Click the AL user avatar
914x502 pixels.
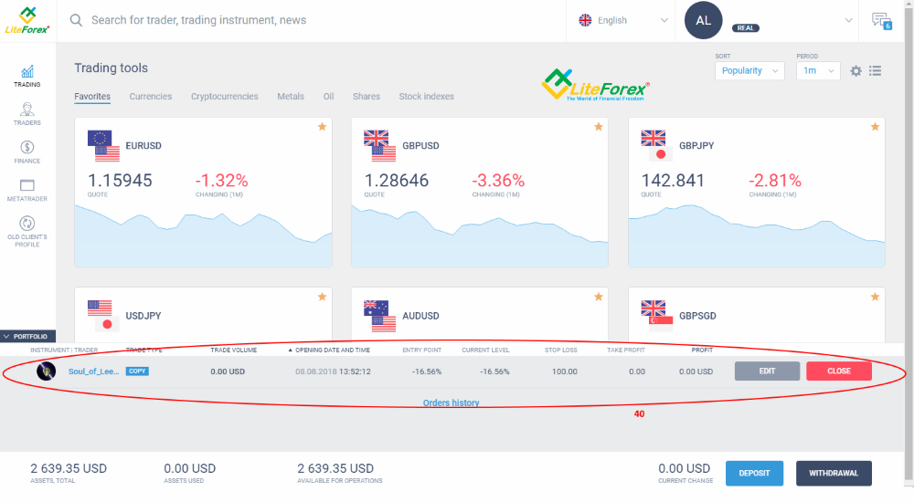tap(703, 20)
